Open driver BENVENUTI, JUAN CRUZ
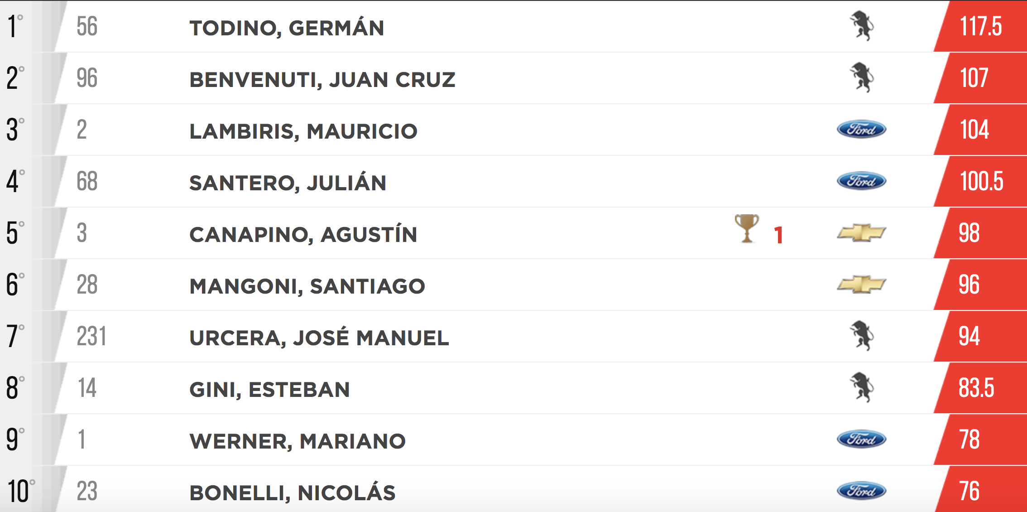 pyautogui.click(x=322, y=80)
